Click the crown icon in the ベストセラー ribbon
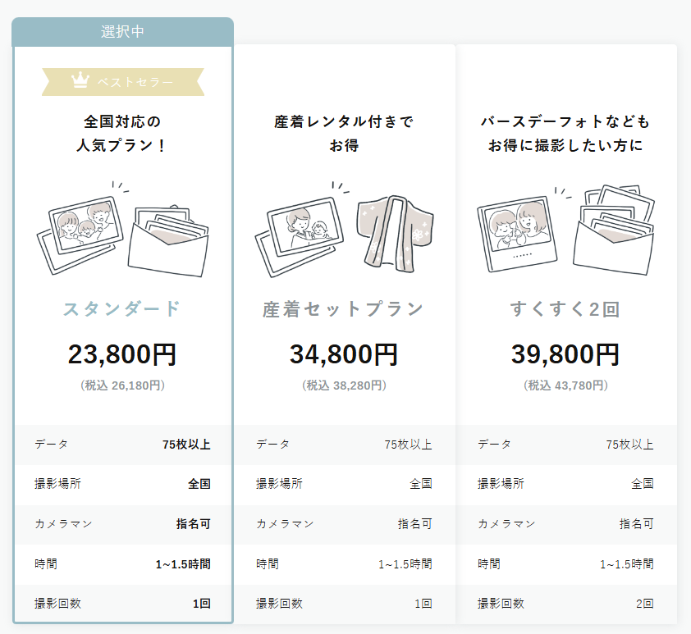 point(80,81)
